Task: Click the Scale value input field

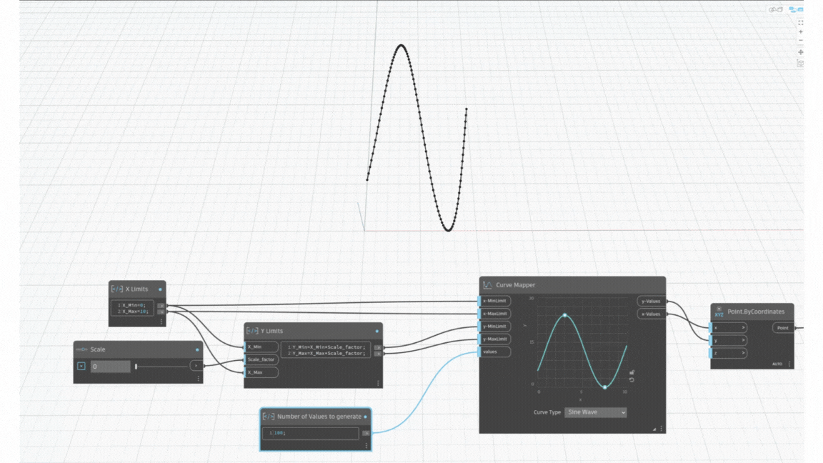Action: [x=110, y=367]
